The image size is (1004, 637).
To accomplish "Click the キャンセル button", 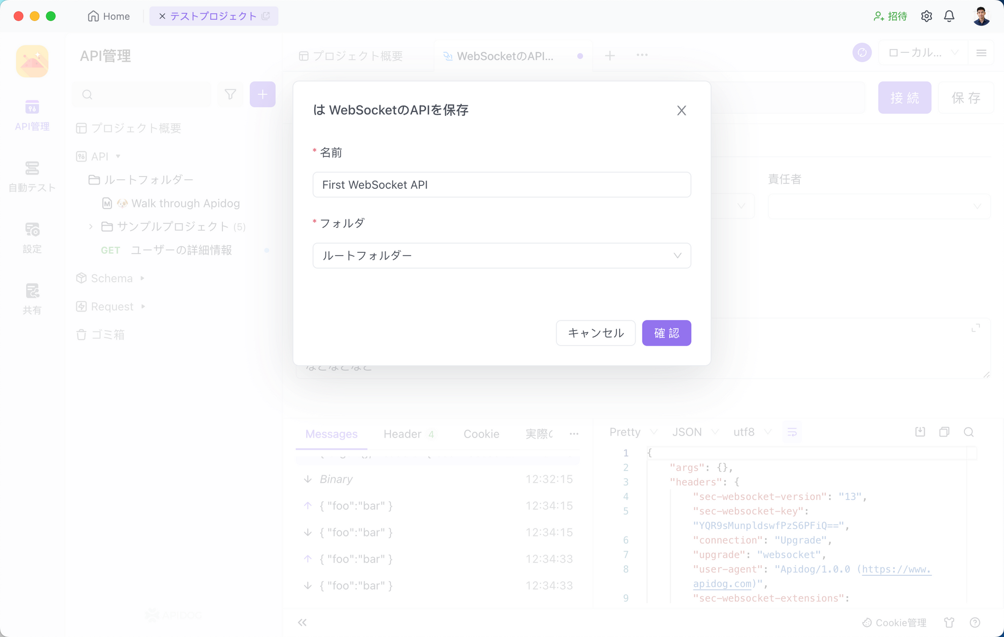I will pyautogui.click(x=595, y=333).
